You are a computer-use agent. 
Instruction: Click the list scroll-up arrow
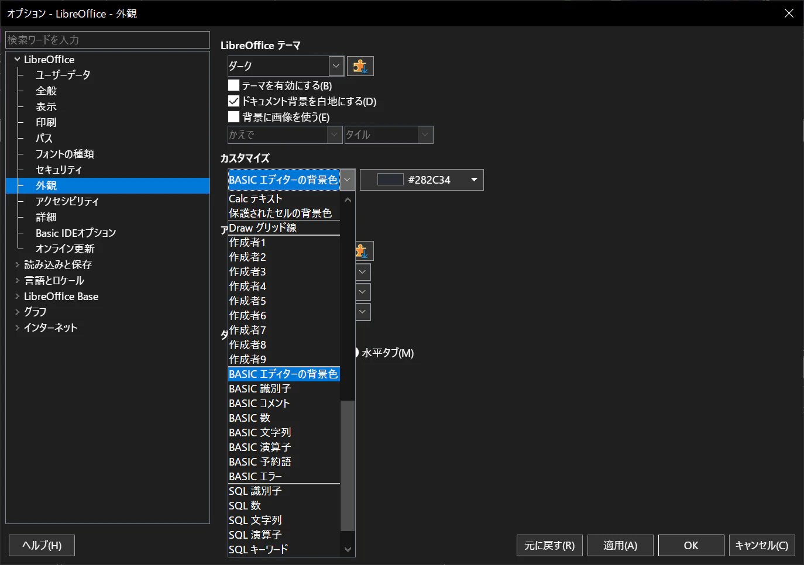coord(348,199)
